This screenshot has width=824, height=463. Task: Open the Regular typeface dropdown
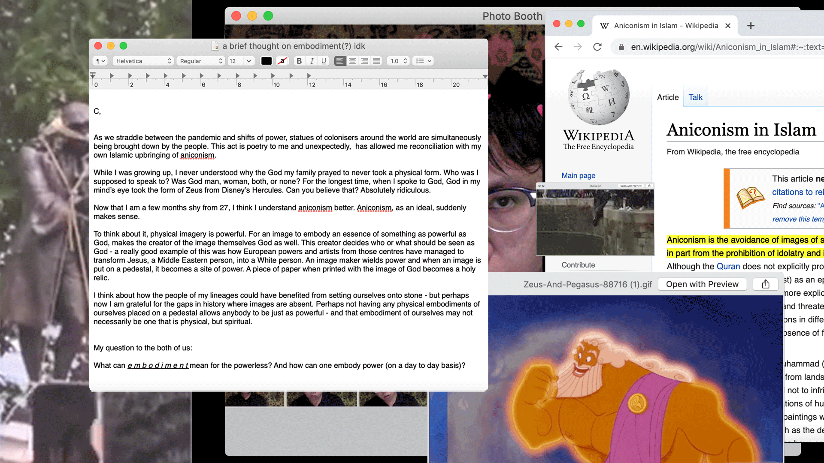click(201, 61)
